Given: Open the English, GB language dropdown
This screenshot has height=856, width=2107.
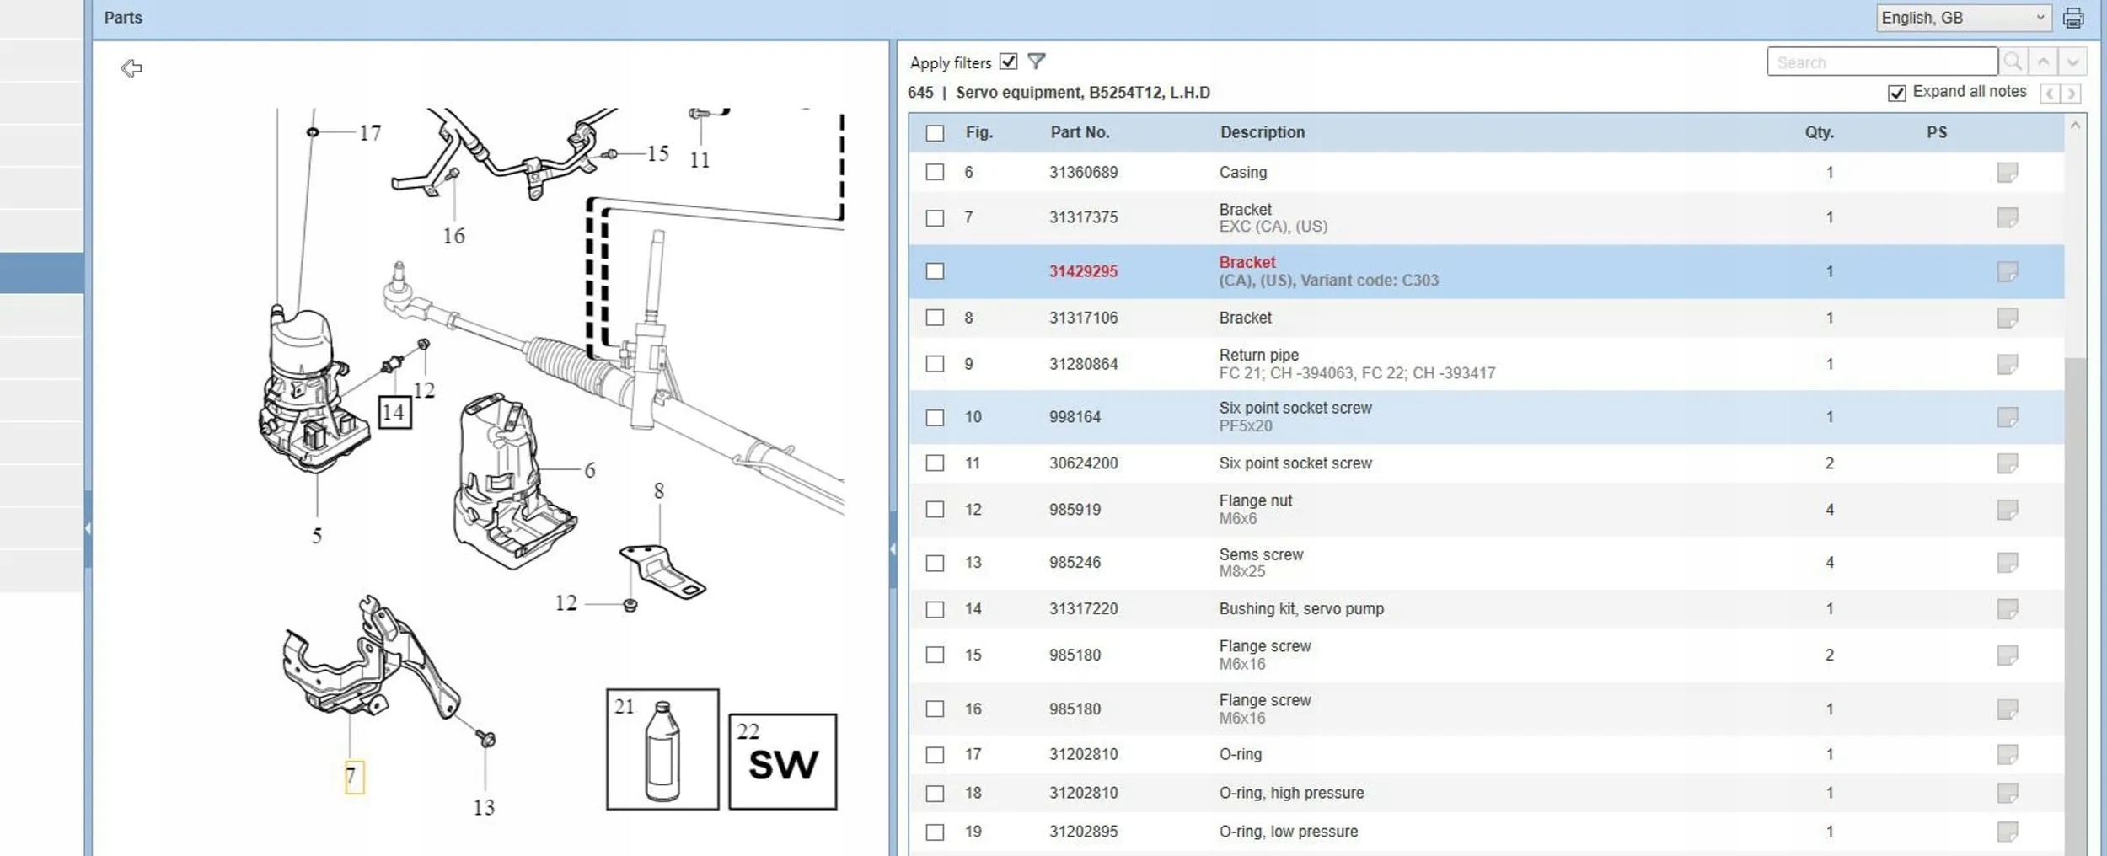Looking at the screenshot, I should [x=1963, y=18].
